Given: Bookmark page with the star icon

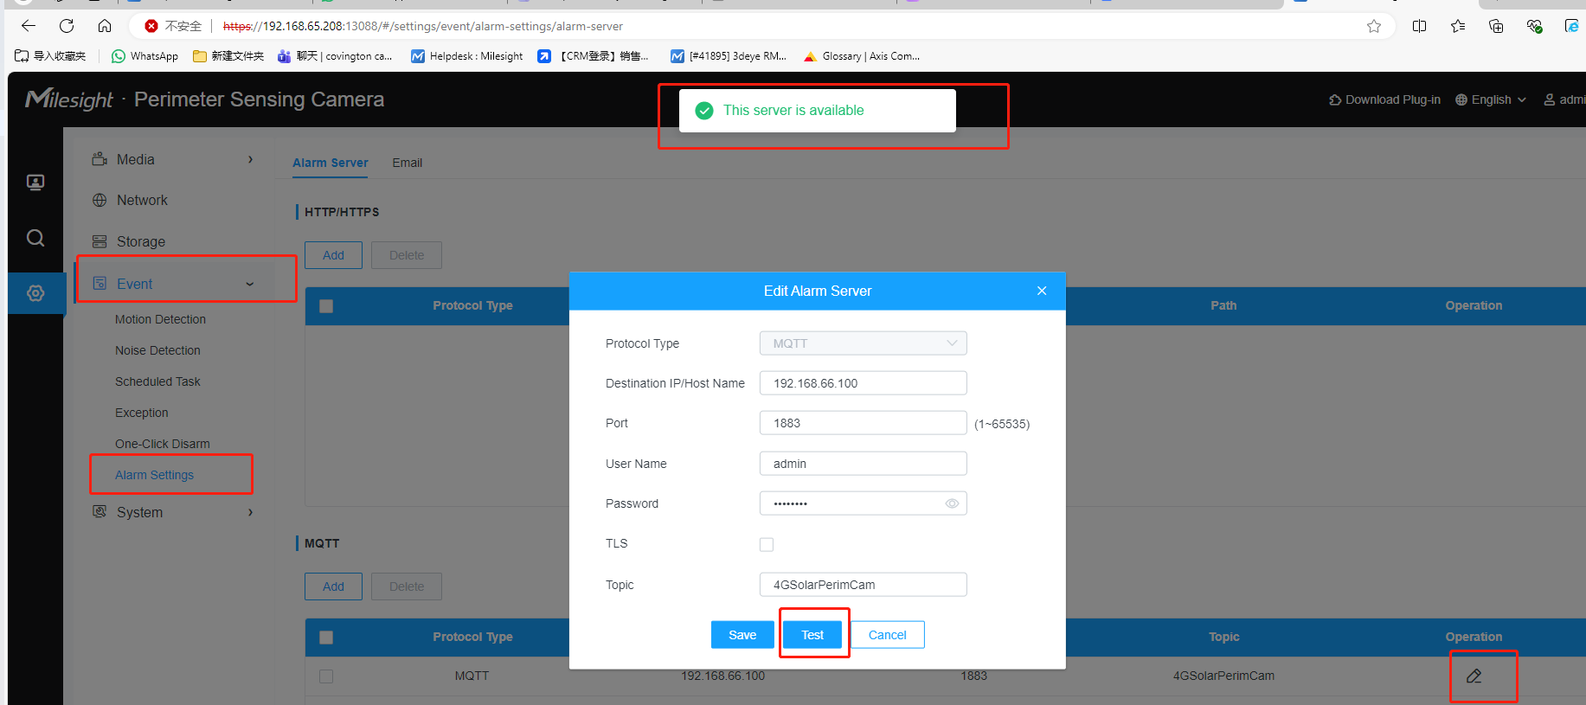Looking at the screenshot, I should [x=1374, y=26].
